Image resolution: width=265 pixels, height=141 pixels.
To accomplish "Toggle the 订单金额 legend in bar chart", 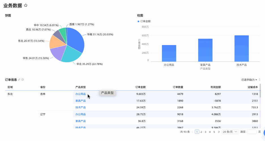I will pyautogui.click(x=144, y=21).
